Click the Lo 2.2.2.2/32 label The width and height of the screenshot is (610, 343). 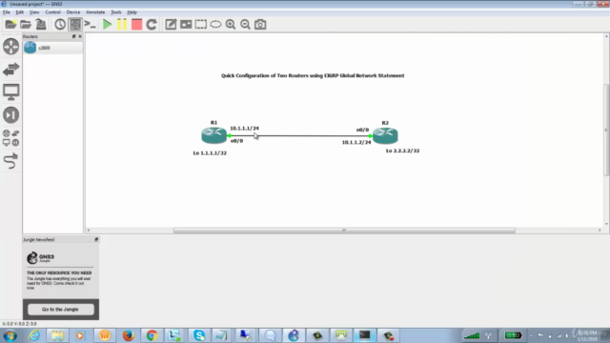click(x=402, y=151)
